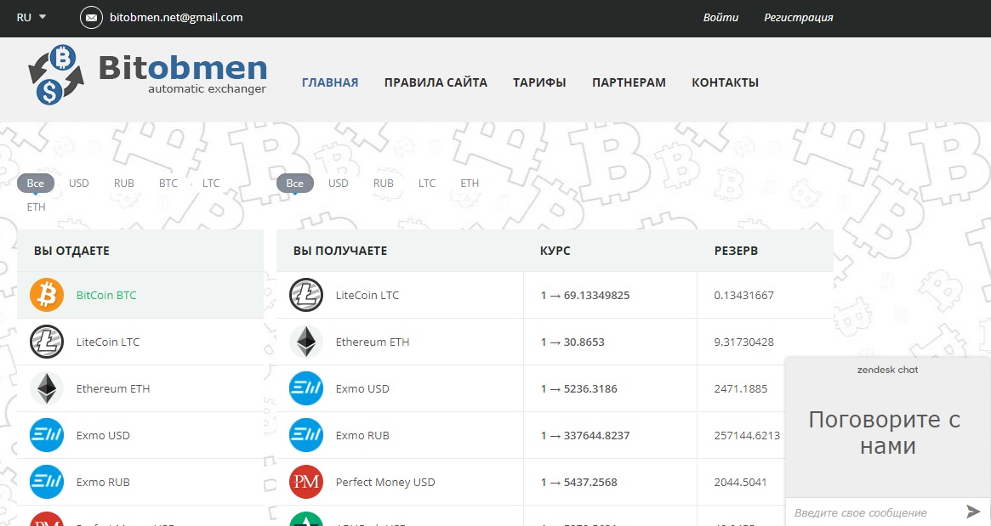
Task: Click the email envelope icon
Action: pyautogui.click(x=90, y=17)
